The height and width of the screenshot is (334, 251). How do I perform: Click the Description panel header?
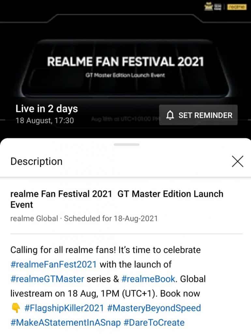pyautogui.click(x=37, y=161)
